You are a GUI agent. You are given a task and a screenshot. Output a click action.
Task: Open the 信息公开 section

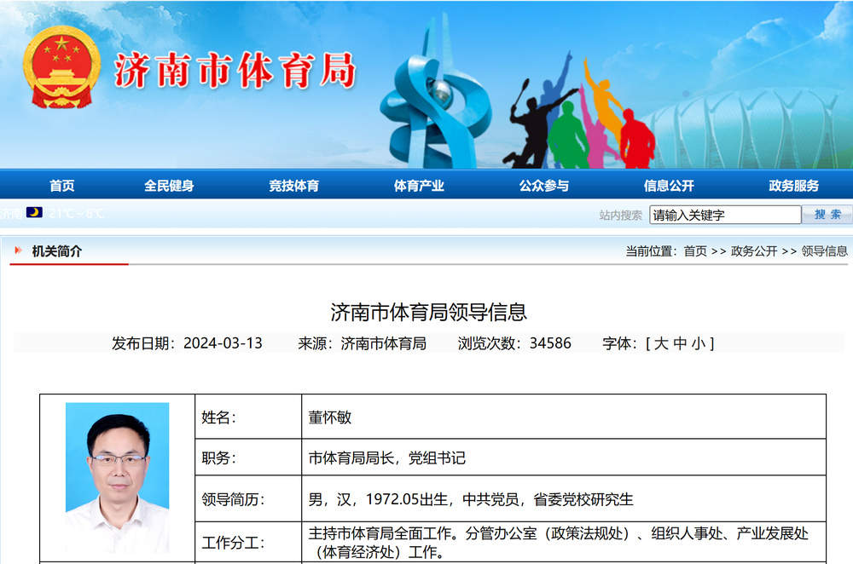tap(670, 185)
